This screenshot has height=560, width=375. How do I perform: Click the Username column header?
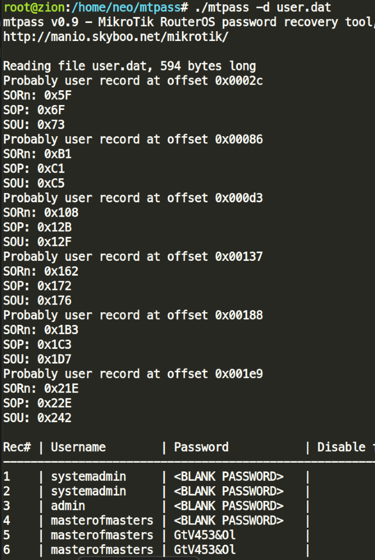78,447
